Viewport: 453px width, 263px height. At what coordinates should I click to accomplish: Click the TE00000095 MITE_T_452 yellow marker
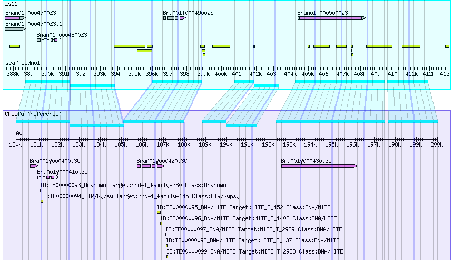coord(159,212)
